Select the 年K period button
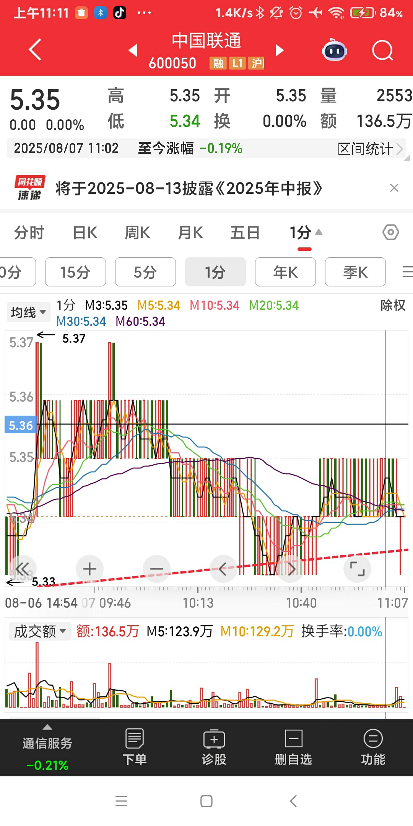413x826 pixels. pos(285,272)
